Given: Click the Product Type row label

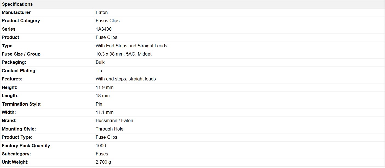Looking at the screenshot, I should 17,137.
